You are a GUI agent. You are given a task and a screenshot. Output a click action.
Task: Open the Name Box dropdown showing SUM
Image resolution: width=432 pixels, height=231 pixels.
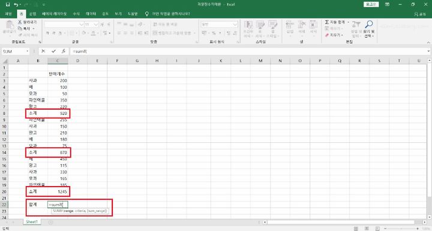27,51
